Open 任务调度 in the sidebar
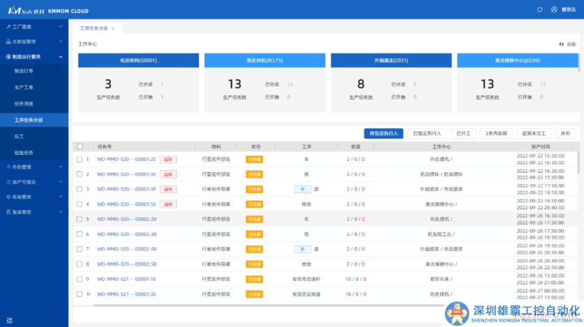The image size is (584, 327). pos(24,104)
